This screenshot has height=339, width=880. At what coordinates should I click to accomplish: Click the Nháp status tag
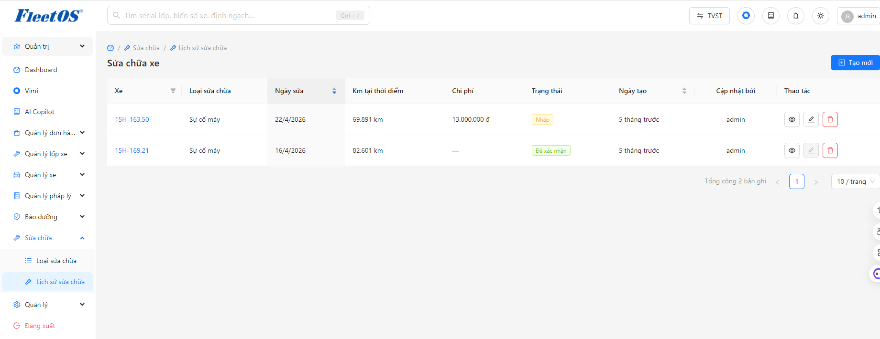click(542, 119)
